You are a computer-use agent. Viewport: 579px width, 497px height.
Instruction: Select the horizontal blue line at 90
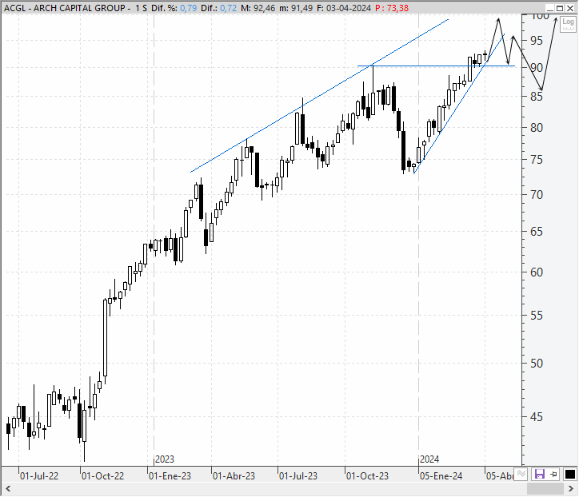436,66
